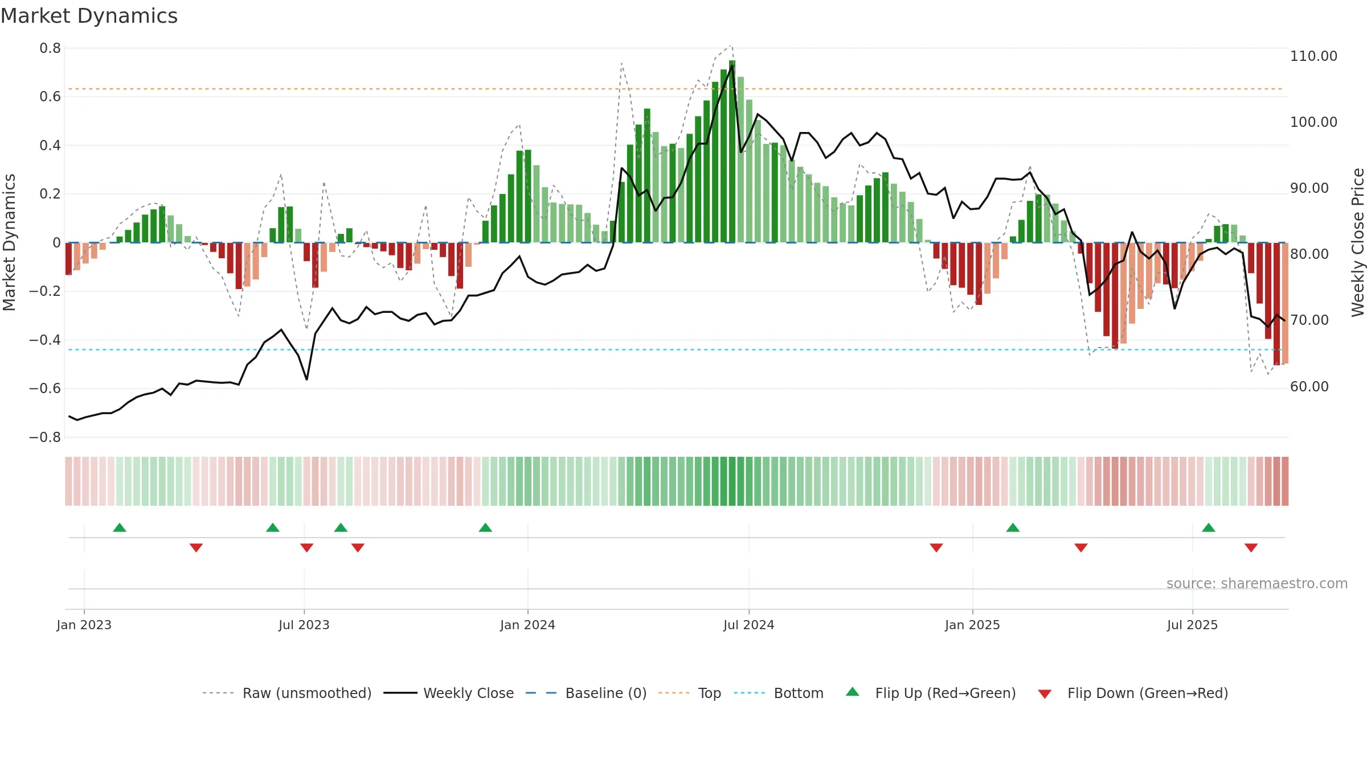Click the green flip-up marker just after Jul 2023
Screen dimensions: 1367x768
click(x=341, y=527)
